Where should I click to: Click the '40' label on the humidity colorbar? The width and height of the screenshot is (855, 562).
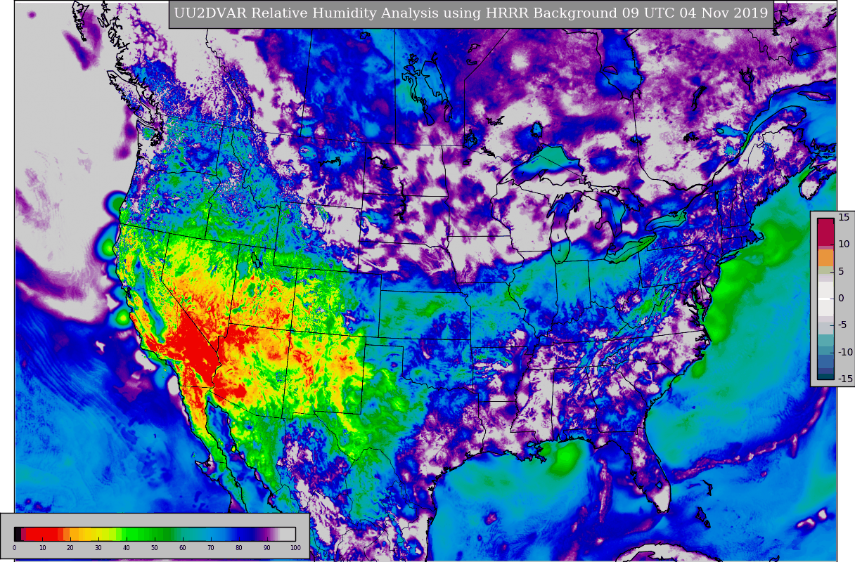click(127, 548)
